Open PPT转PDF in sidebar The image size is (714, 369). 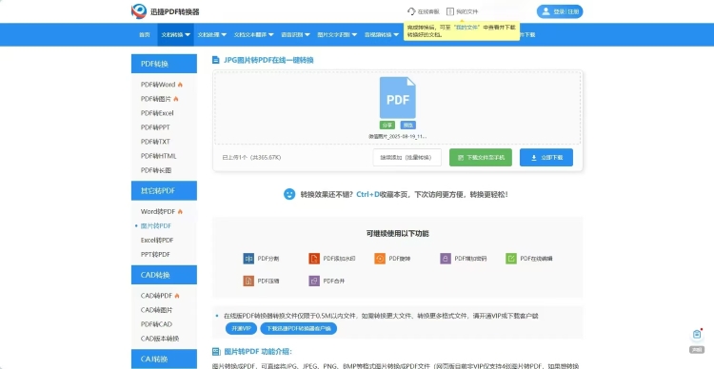155,254
